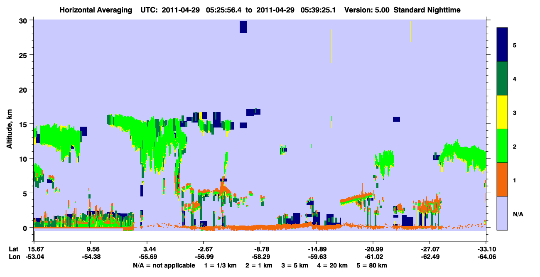The height and width of the screenshot is (277, 540).
Task: Click the green cloud layer at the far right edge
Action: [x=463, y=155]
